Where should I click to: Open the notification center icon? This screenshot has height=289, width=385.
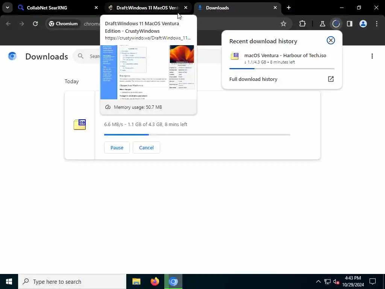pos(373,281)
